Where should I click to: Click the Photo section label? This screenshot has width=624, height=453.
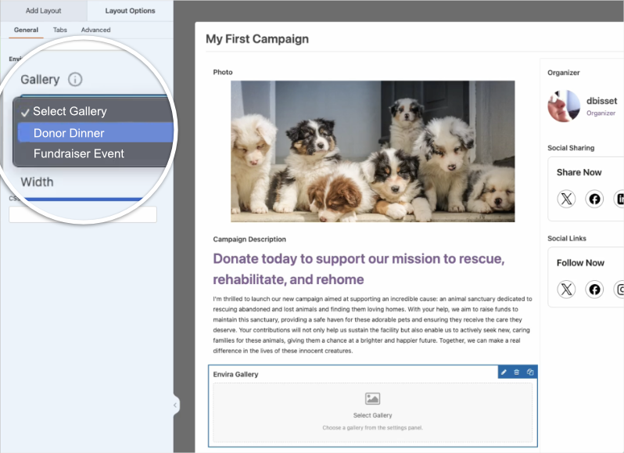222,72
